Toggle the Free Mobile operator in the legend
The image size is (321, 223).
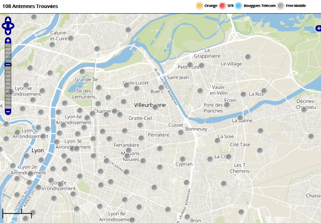pos(280,6)
